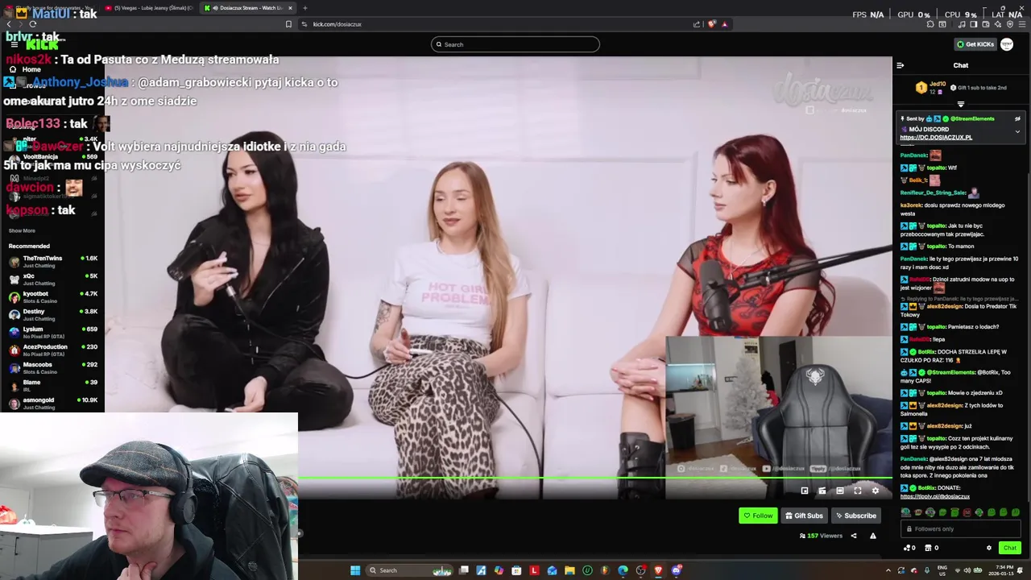This screenshot has height=580, width=1031.
Task: Subscribe to the channel
Action: click(855, 516)
